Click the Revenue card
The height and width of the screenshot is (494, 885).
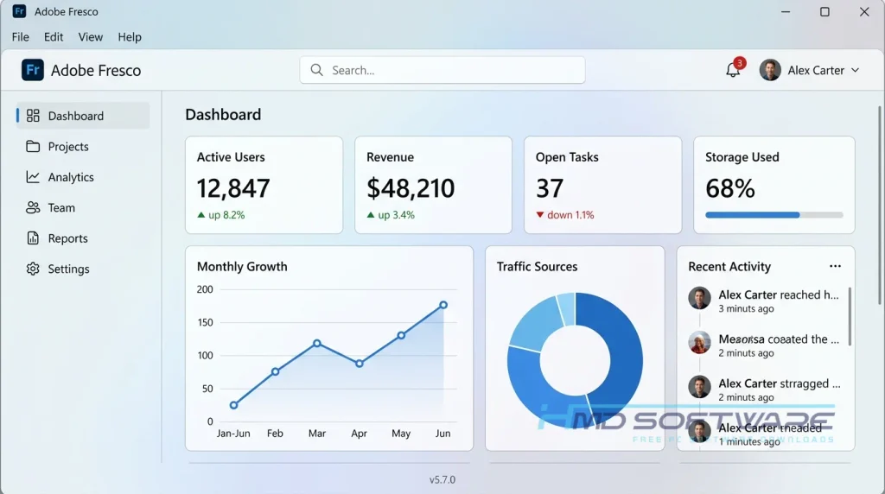tap(434, 185)
